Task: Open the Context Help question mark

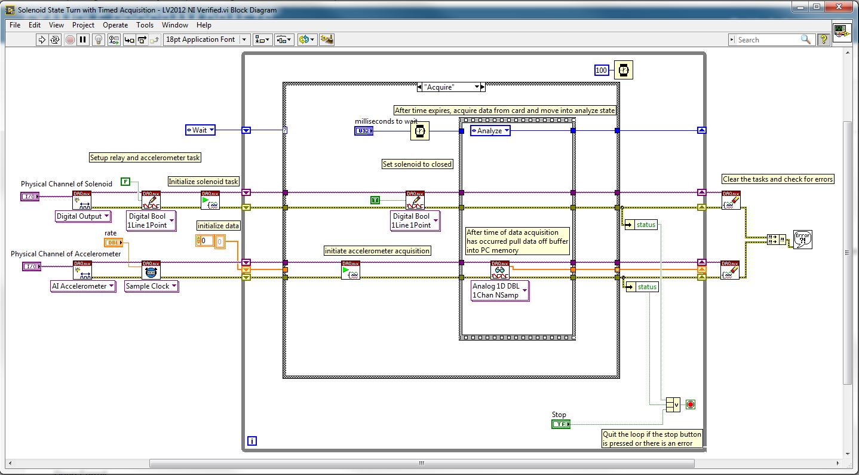Action: (x=824, y=39)
